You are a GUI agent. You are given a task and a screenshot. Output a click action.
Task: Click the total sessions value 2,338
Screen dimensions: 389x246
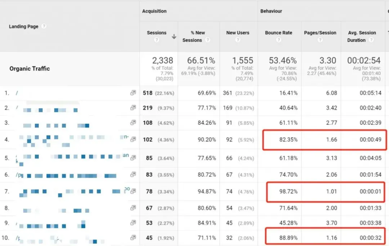tap(162, 60)
